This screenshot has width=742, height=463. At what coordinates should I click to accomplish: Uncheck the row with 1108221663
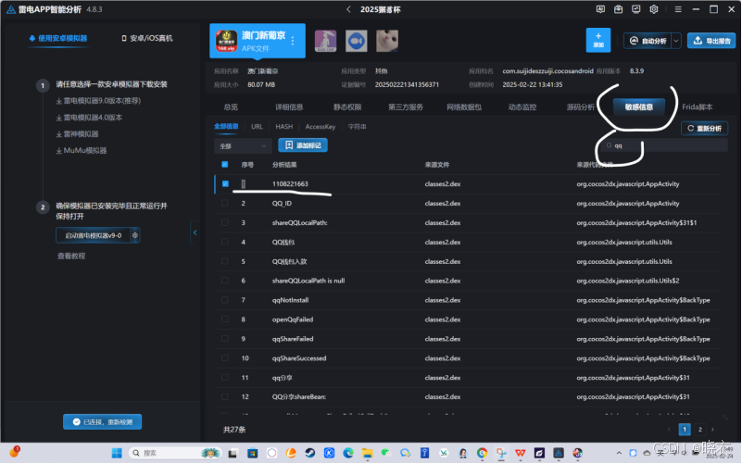tap(225, 183)
